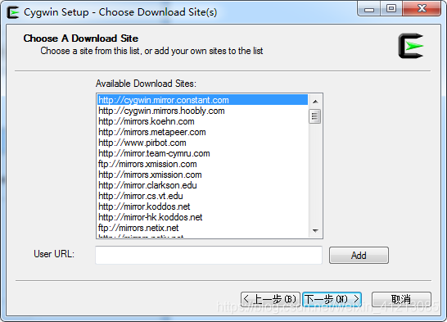This screenshot has height=322, width=447.
Task: Focus the User URL input field
Action: tap(209, 255)
